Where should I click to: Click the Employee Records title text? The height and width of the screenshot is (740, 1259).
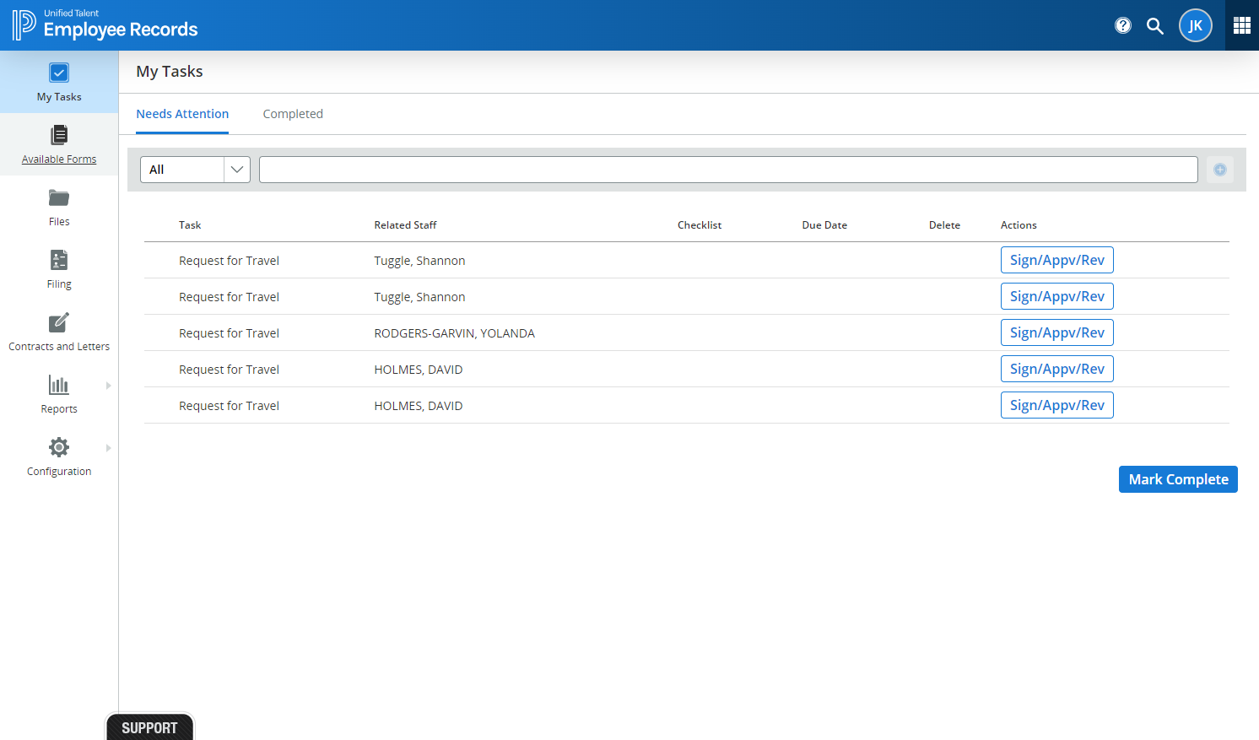pos(121,30)
